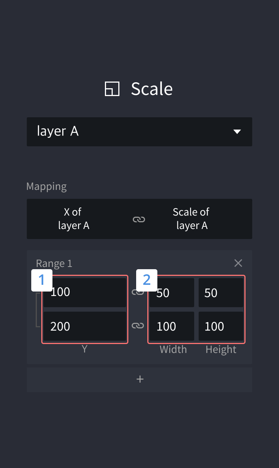
Task: Click the Y end field showing 200
Action: tap(85, 326)
